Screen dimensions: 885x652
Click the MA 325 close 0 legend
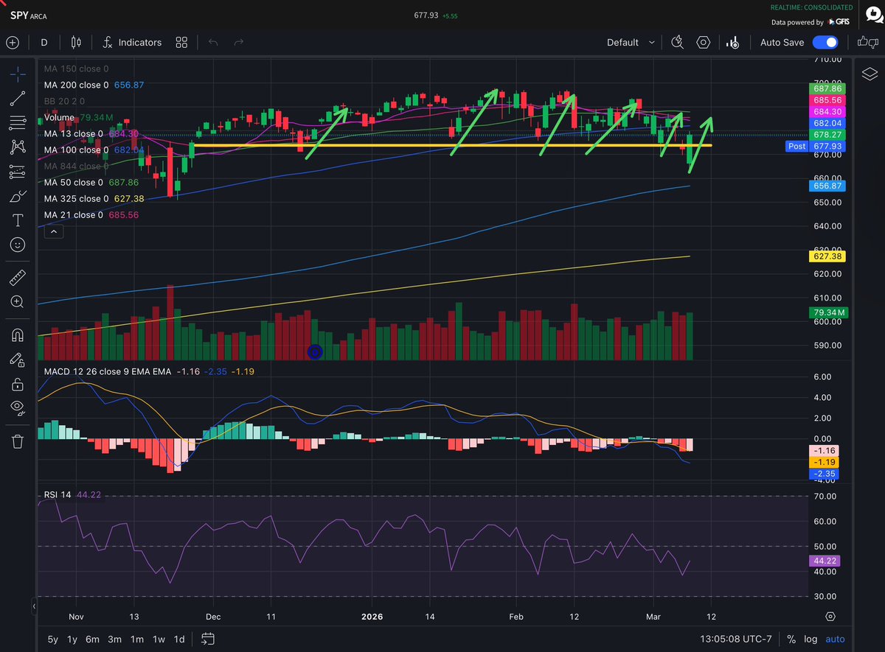point(76,198)
